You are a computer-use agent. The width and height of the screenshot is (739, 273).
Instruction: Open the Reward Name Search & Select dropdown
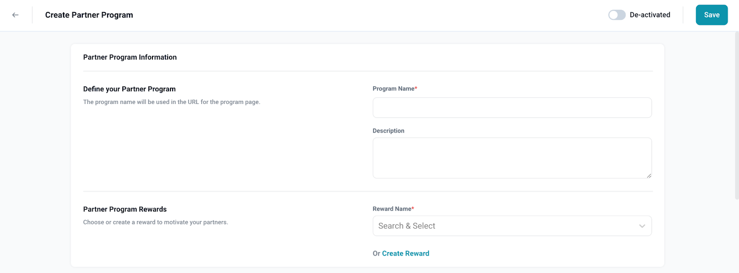pyautogui.click(x=503, y=226)
